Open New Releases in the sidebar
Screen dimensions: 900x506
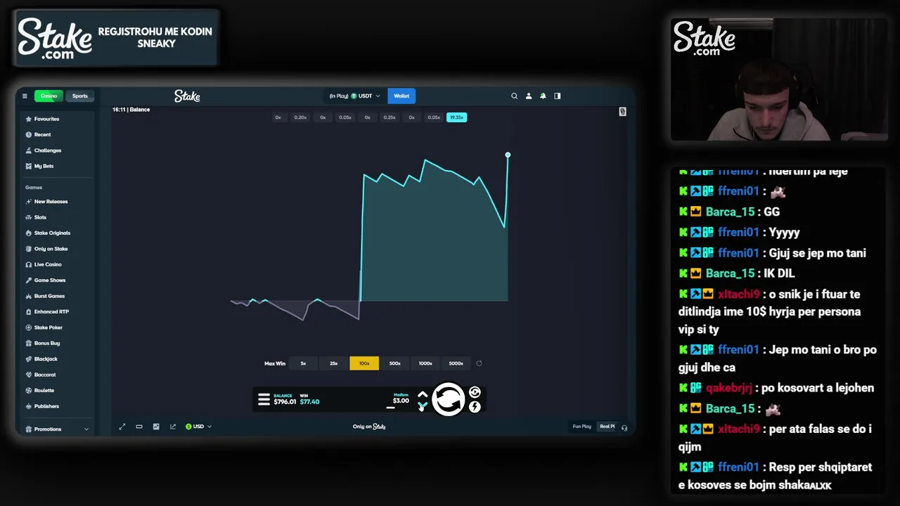[51, 202]
